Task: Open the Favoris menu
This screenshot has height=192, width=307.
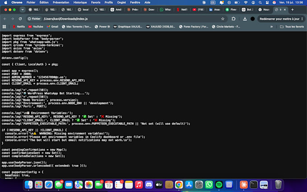Action: (x=96, y=3)
